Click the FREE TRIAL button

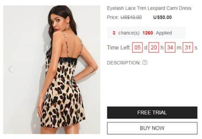tap(152, 113)
